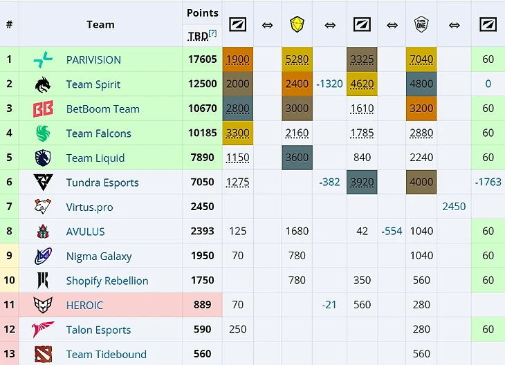Open the Team Tidebound link
Image resolution: width=505 pixels, height=365 pixels.
click(x=107, y=355)
